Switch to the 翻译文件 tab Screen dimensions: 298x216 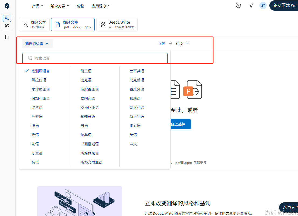(73, 25)
